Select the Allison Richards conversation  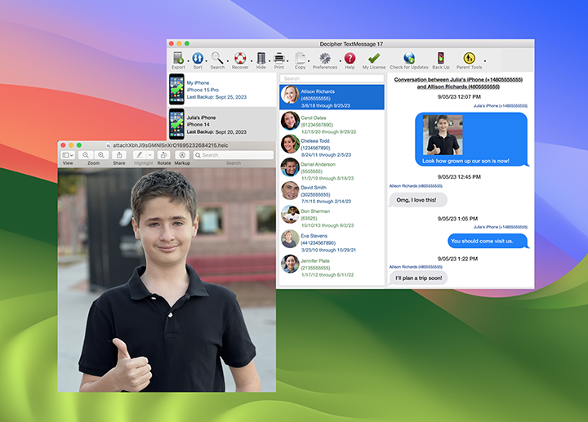pyautogui.click(x=332, y=97)
